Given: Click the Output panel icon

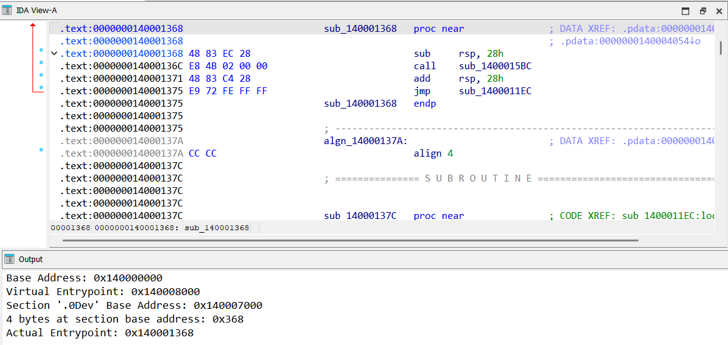Looking at the screenshot, I should tap(10, 259).
